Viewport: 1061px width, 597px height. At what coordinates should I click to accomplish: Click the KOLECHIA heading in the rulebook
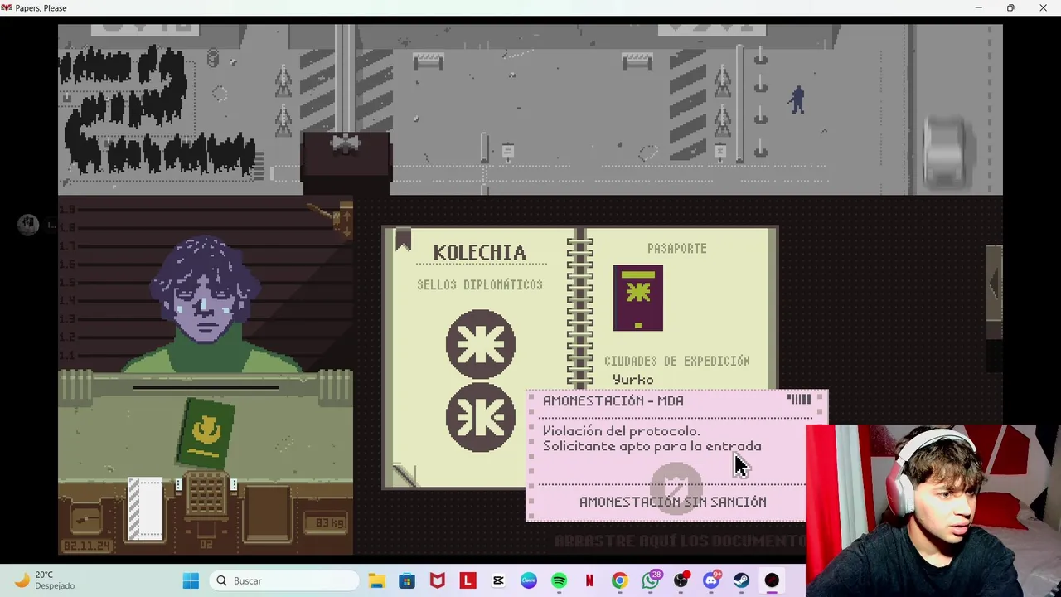479,253
